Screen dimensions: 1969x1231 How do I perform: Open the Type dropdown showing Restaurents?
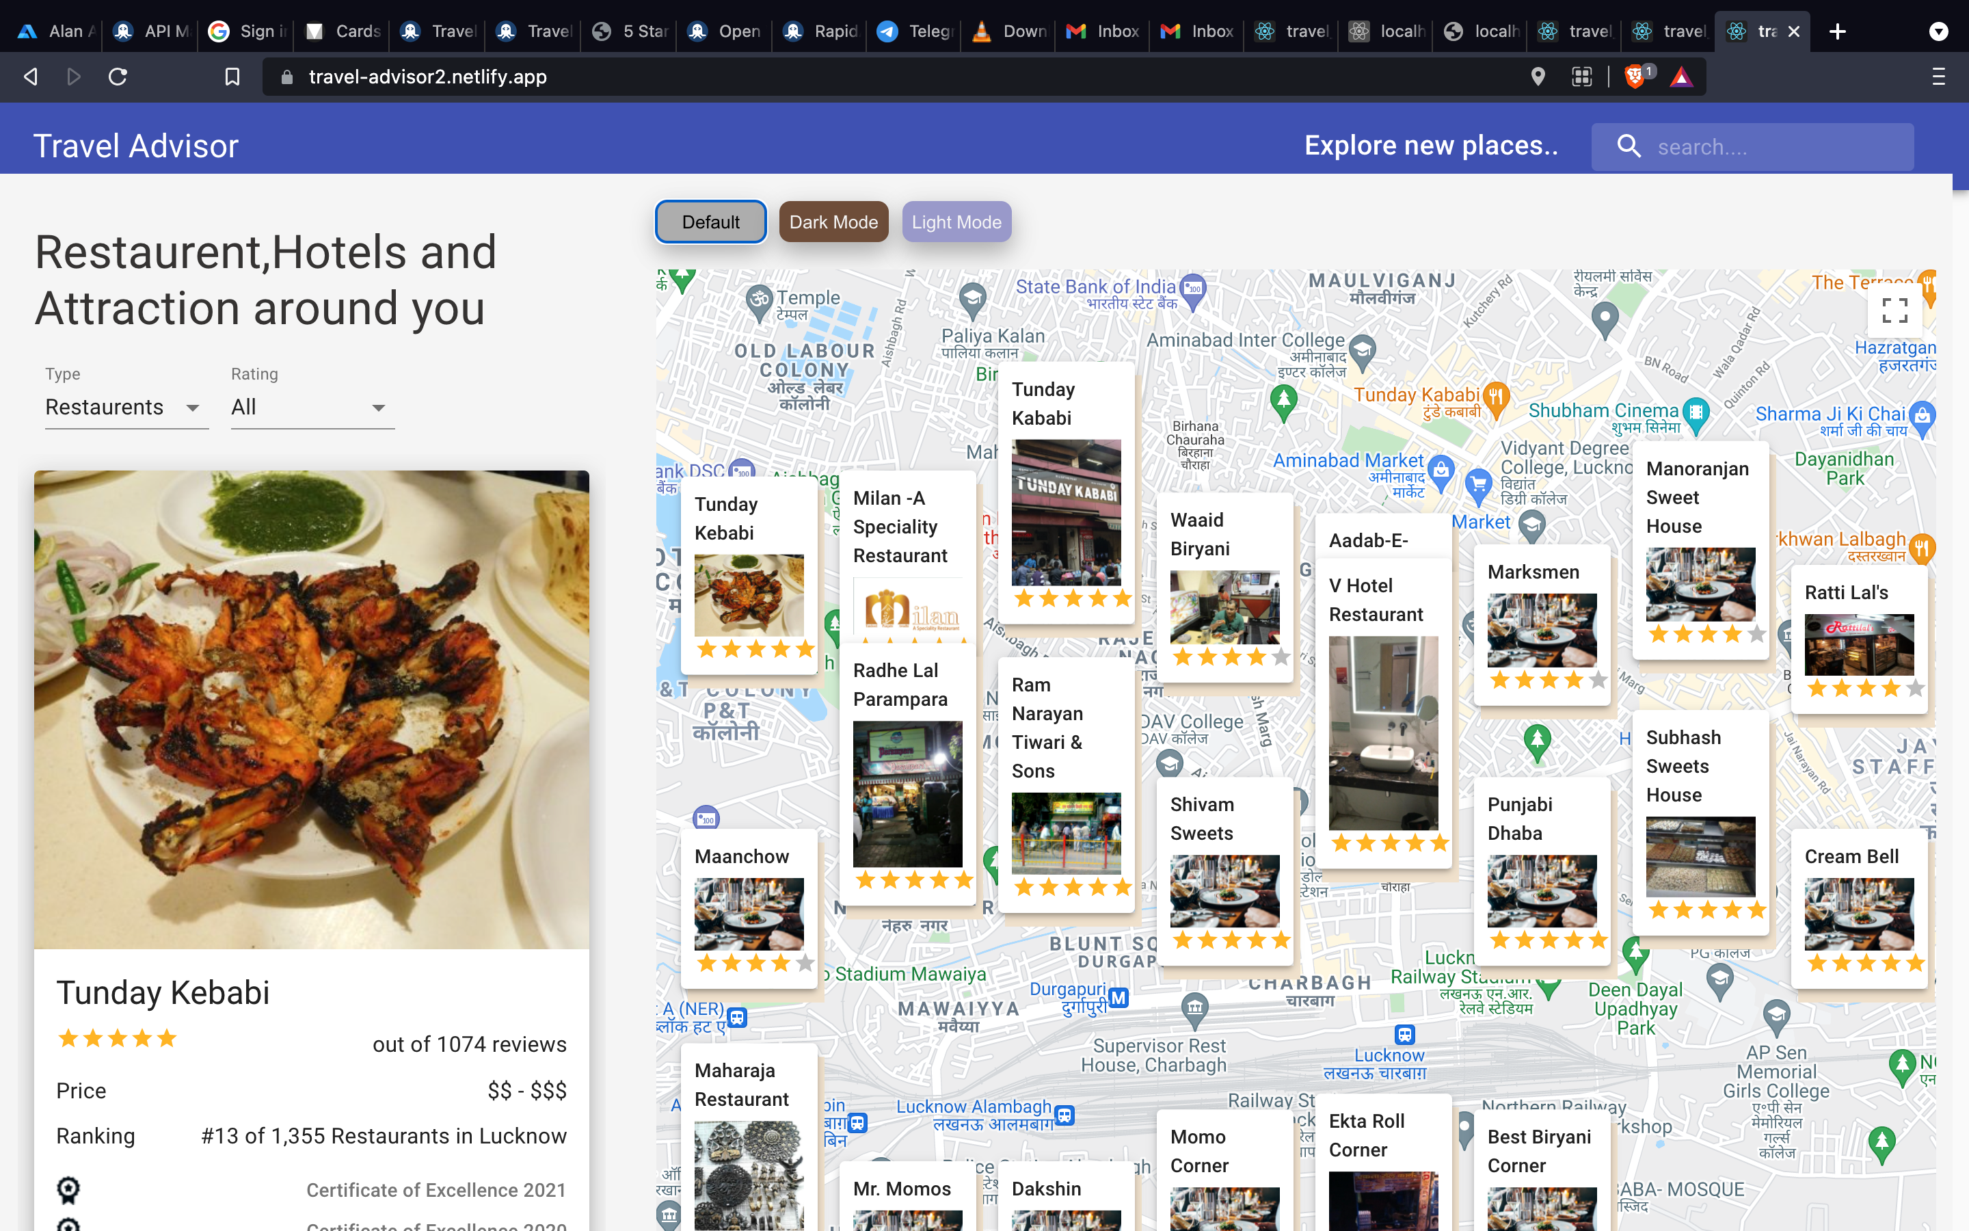(x=126, y=407)
